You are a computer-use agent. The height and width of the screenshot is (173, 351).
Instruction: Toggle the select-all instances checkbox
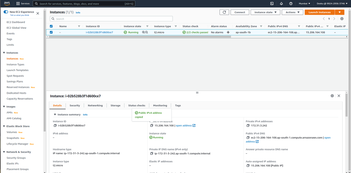click(51, 26)
